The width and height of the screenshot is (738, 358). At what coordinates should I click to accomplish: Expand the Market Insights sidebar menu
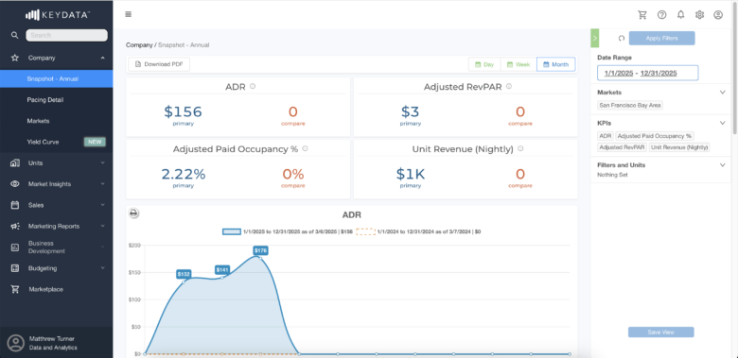point(57,184)
